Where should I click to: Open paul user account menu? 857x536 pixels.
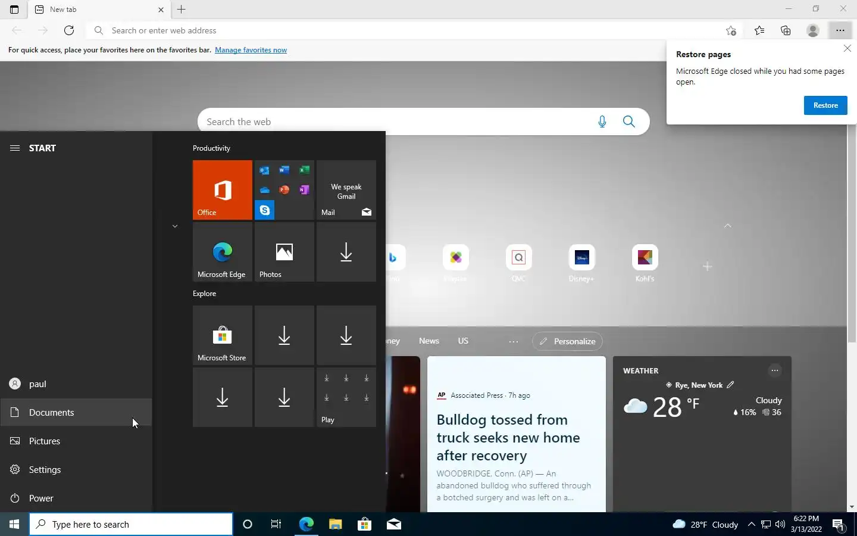point(76,384)
